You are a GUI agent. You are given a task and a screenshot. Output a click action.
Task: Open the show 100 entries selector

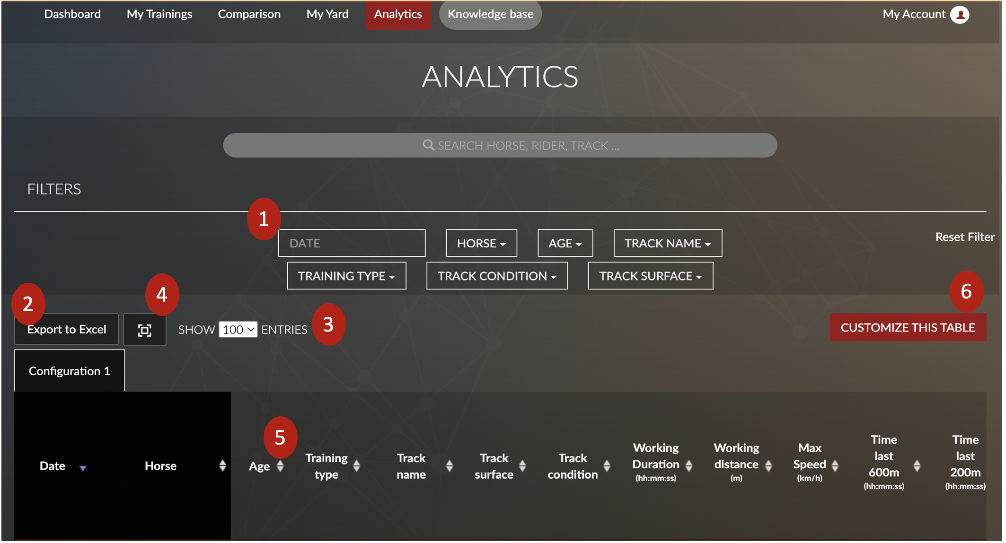click(x=238, y=330)
